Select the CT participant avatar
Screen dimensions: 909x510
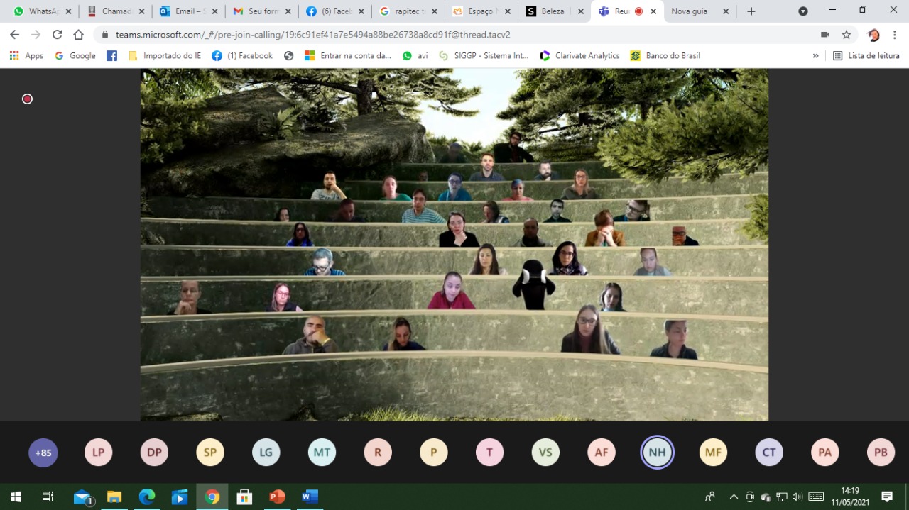pos(769,453)
